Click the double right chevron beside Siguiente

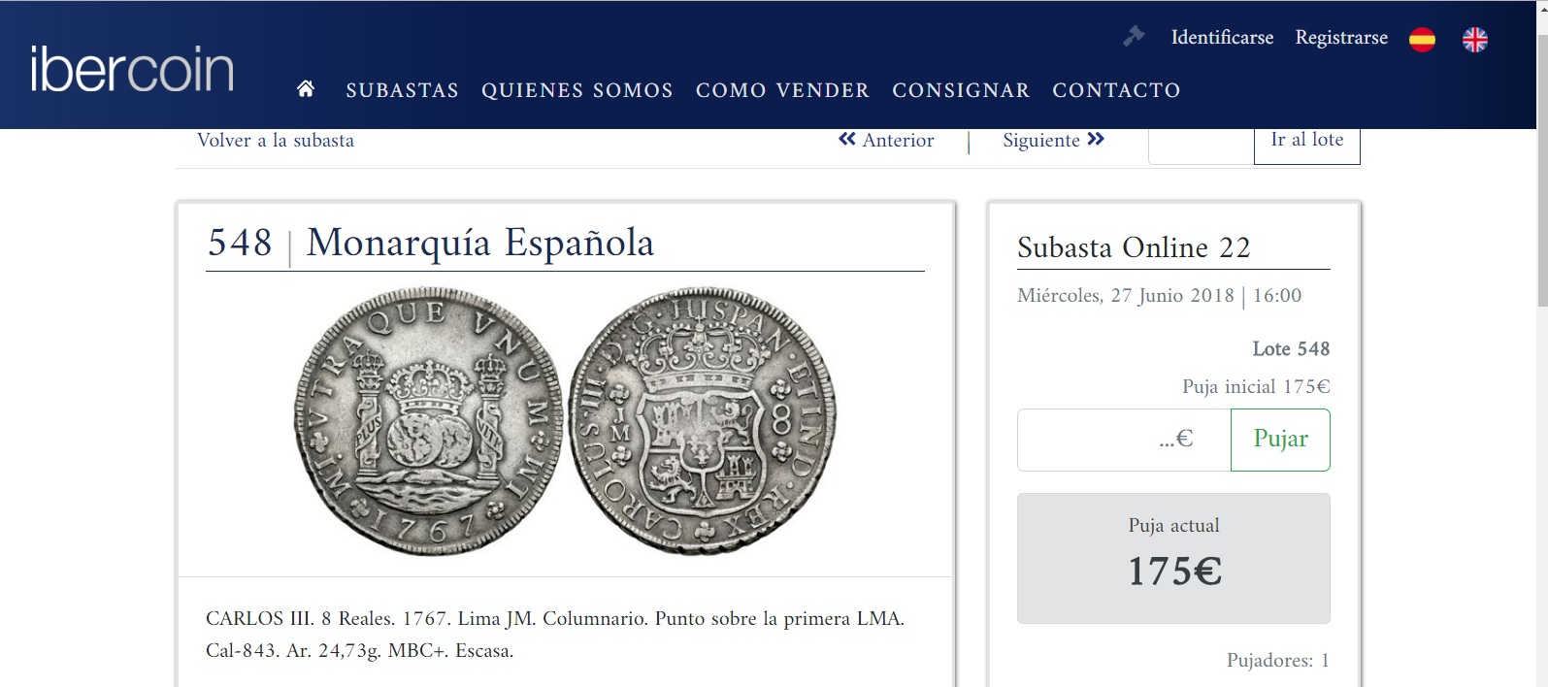tap(1096, 140)
